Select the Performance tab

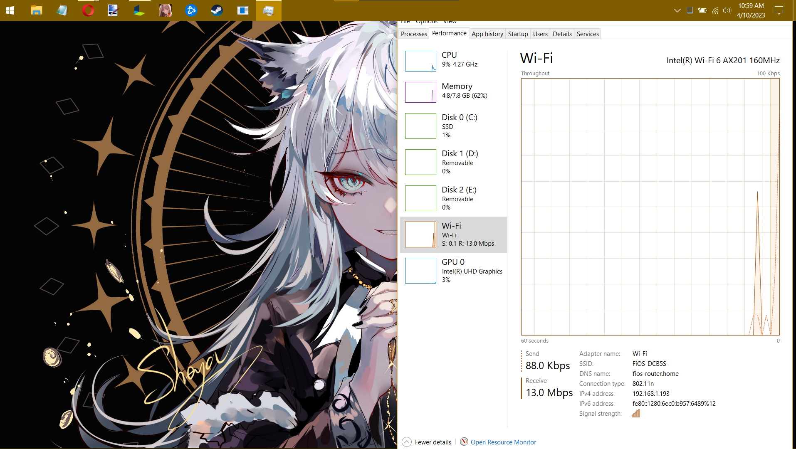[x=449, y=33]
